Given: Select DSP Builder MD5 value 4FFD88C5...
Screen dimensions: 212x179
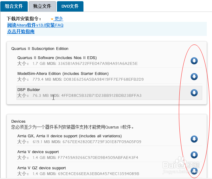Looking at the screenshot, I should pos(101,96).
